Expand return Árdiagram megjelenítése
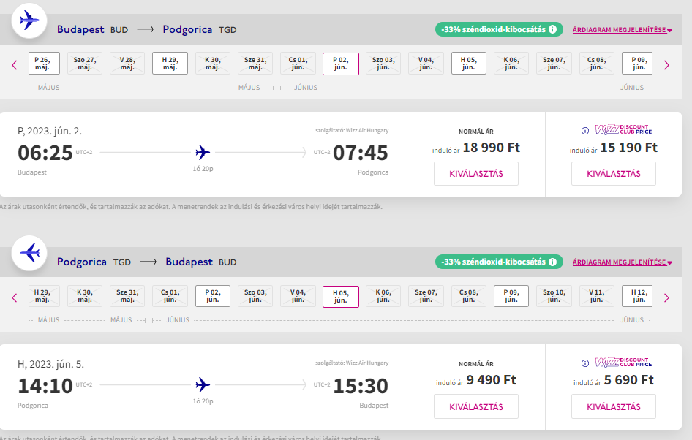 coord(623,262)
